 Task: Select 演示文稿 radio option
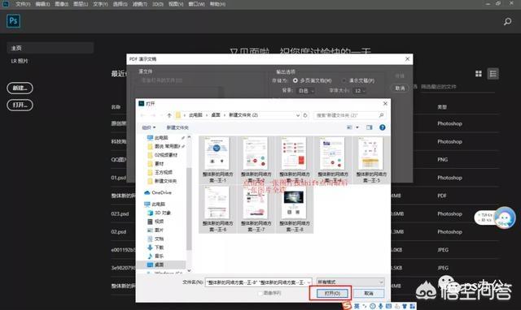point(344,80)
